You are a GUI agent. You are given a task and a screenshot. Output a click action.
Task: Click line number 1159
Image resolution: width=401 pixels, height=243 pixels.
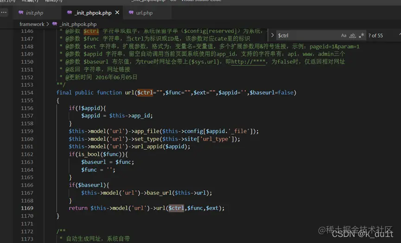coord(27,131)
